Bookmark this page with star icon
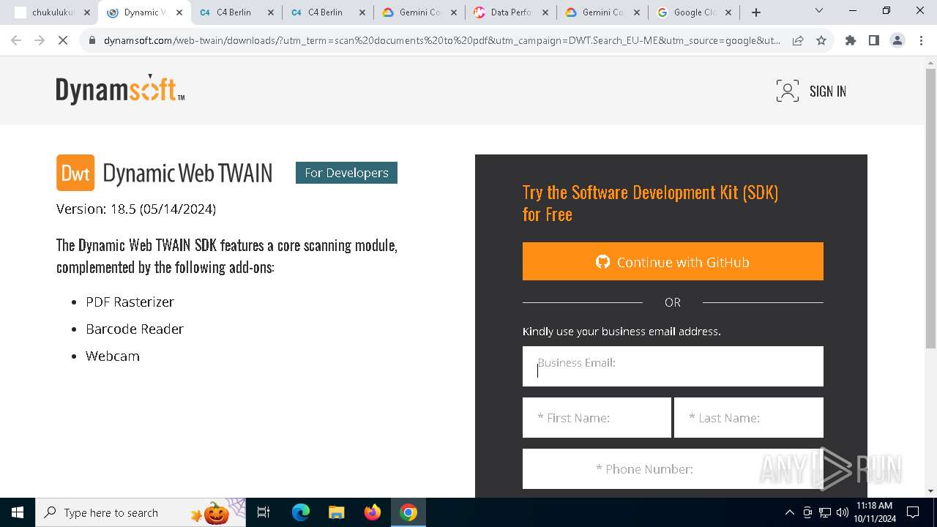The width and height of the screenshot is (937, 527). [821, 40]
